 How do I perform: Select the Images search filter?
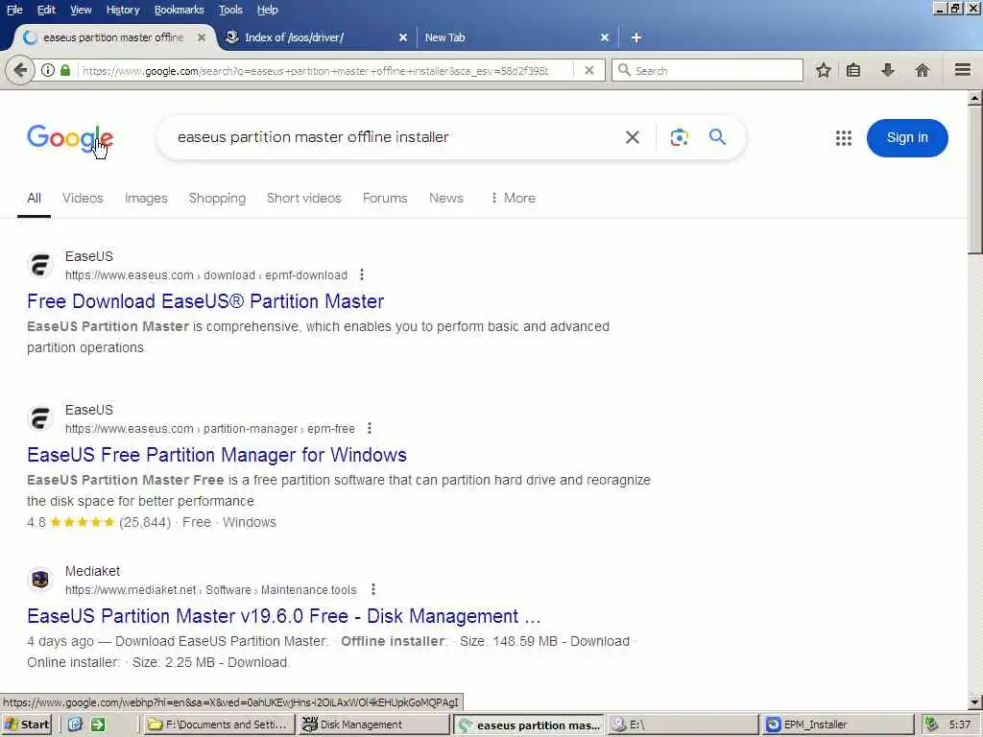click(146, 198)
